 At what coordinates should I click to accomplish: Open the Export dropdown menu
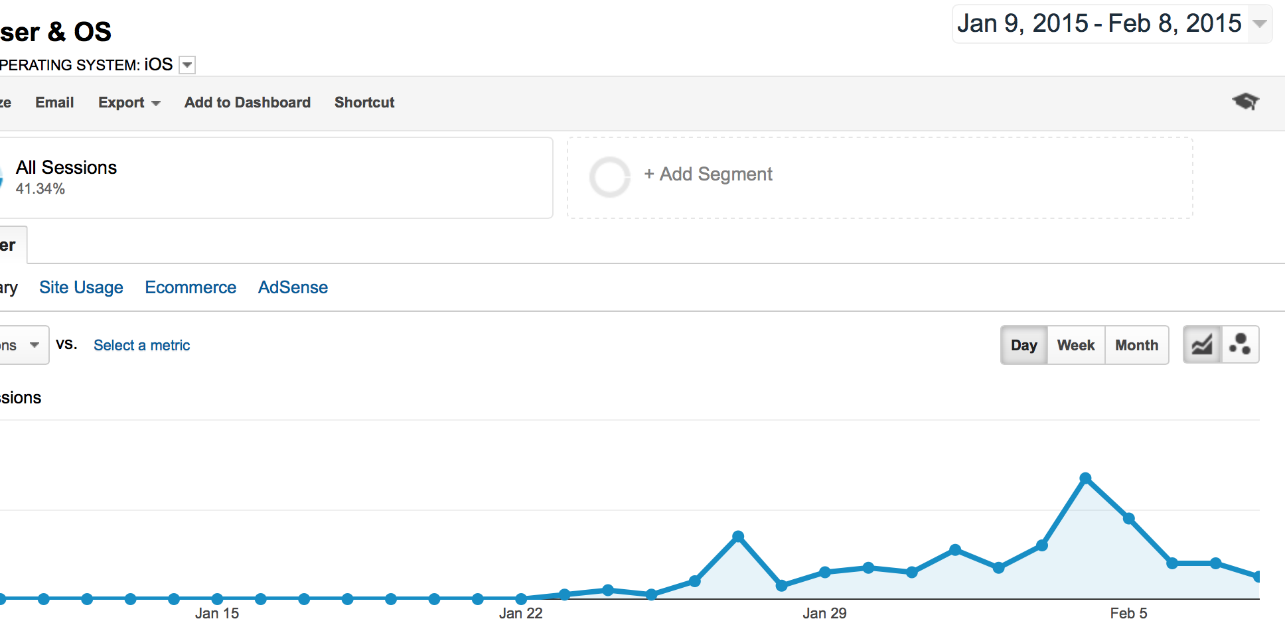tap(129, 103)
